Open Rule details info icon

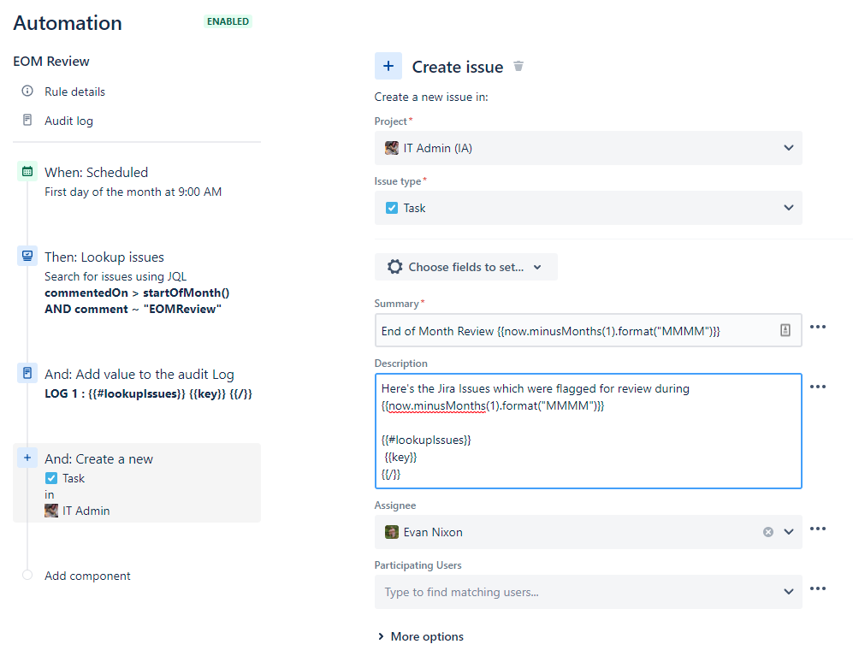(x=27, y=91)
